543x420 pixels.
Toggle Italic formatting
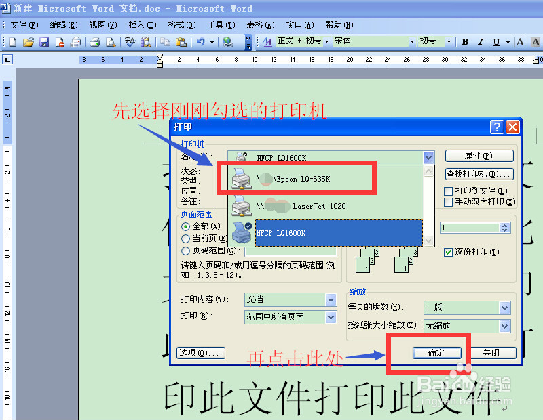481,42
